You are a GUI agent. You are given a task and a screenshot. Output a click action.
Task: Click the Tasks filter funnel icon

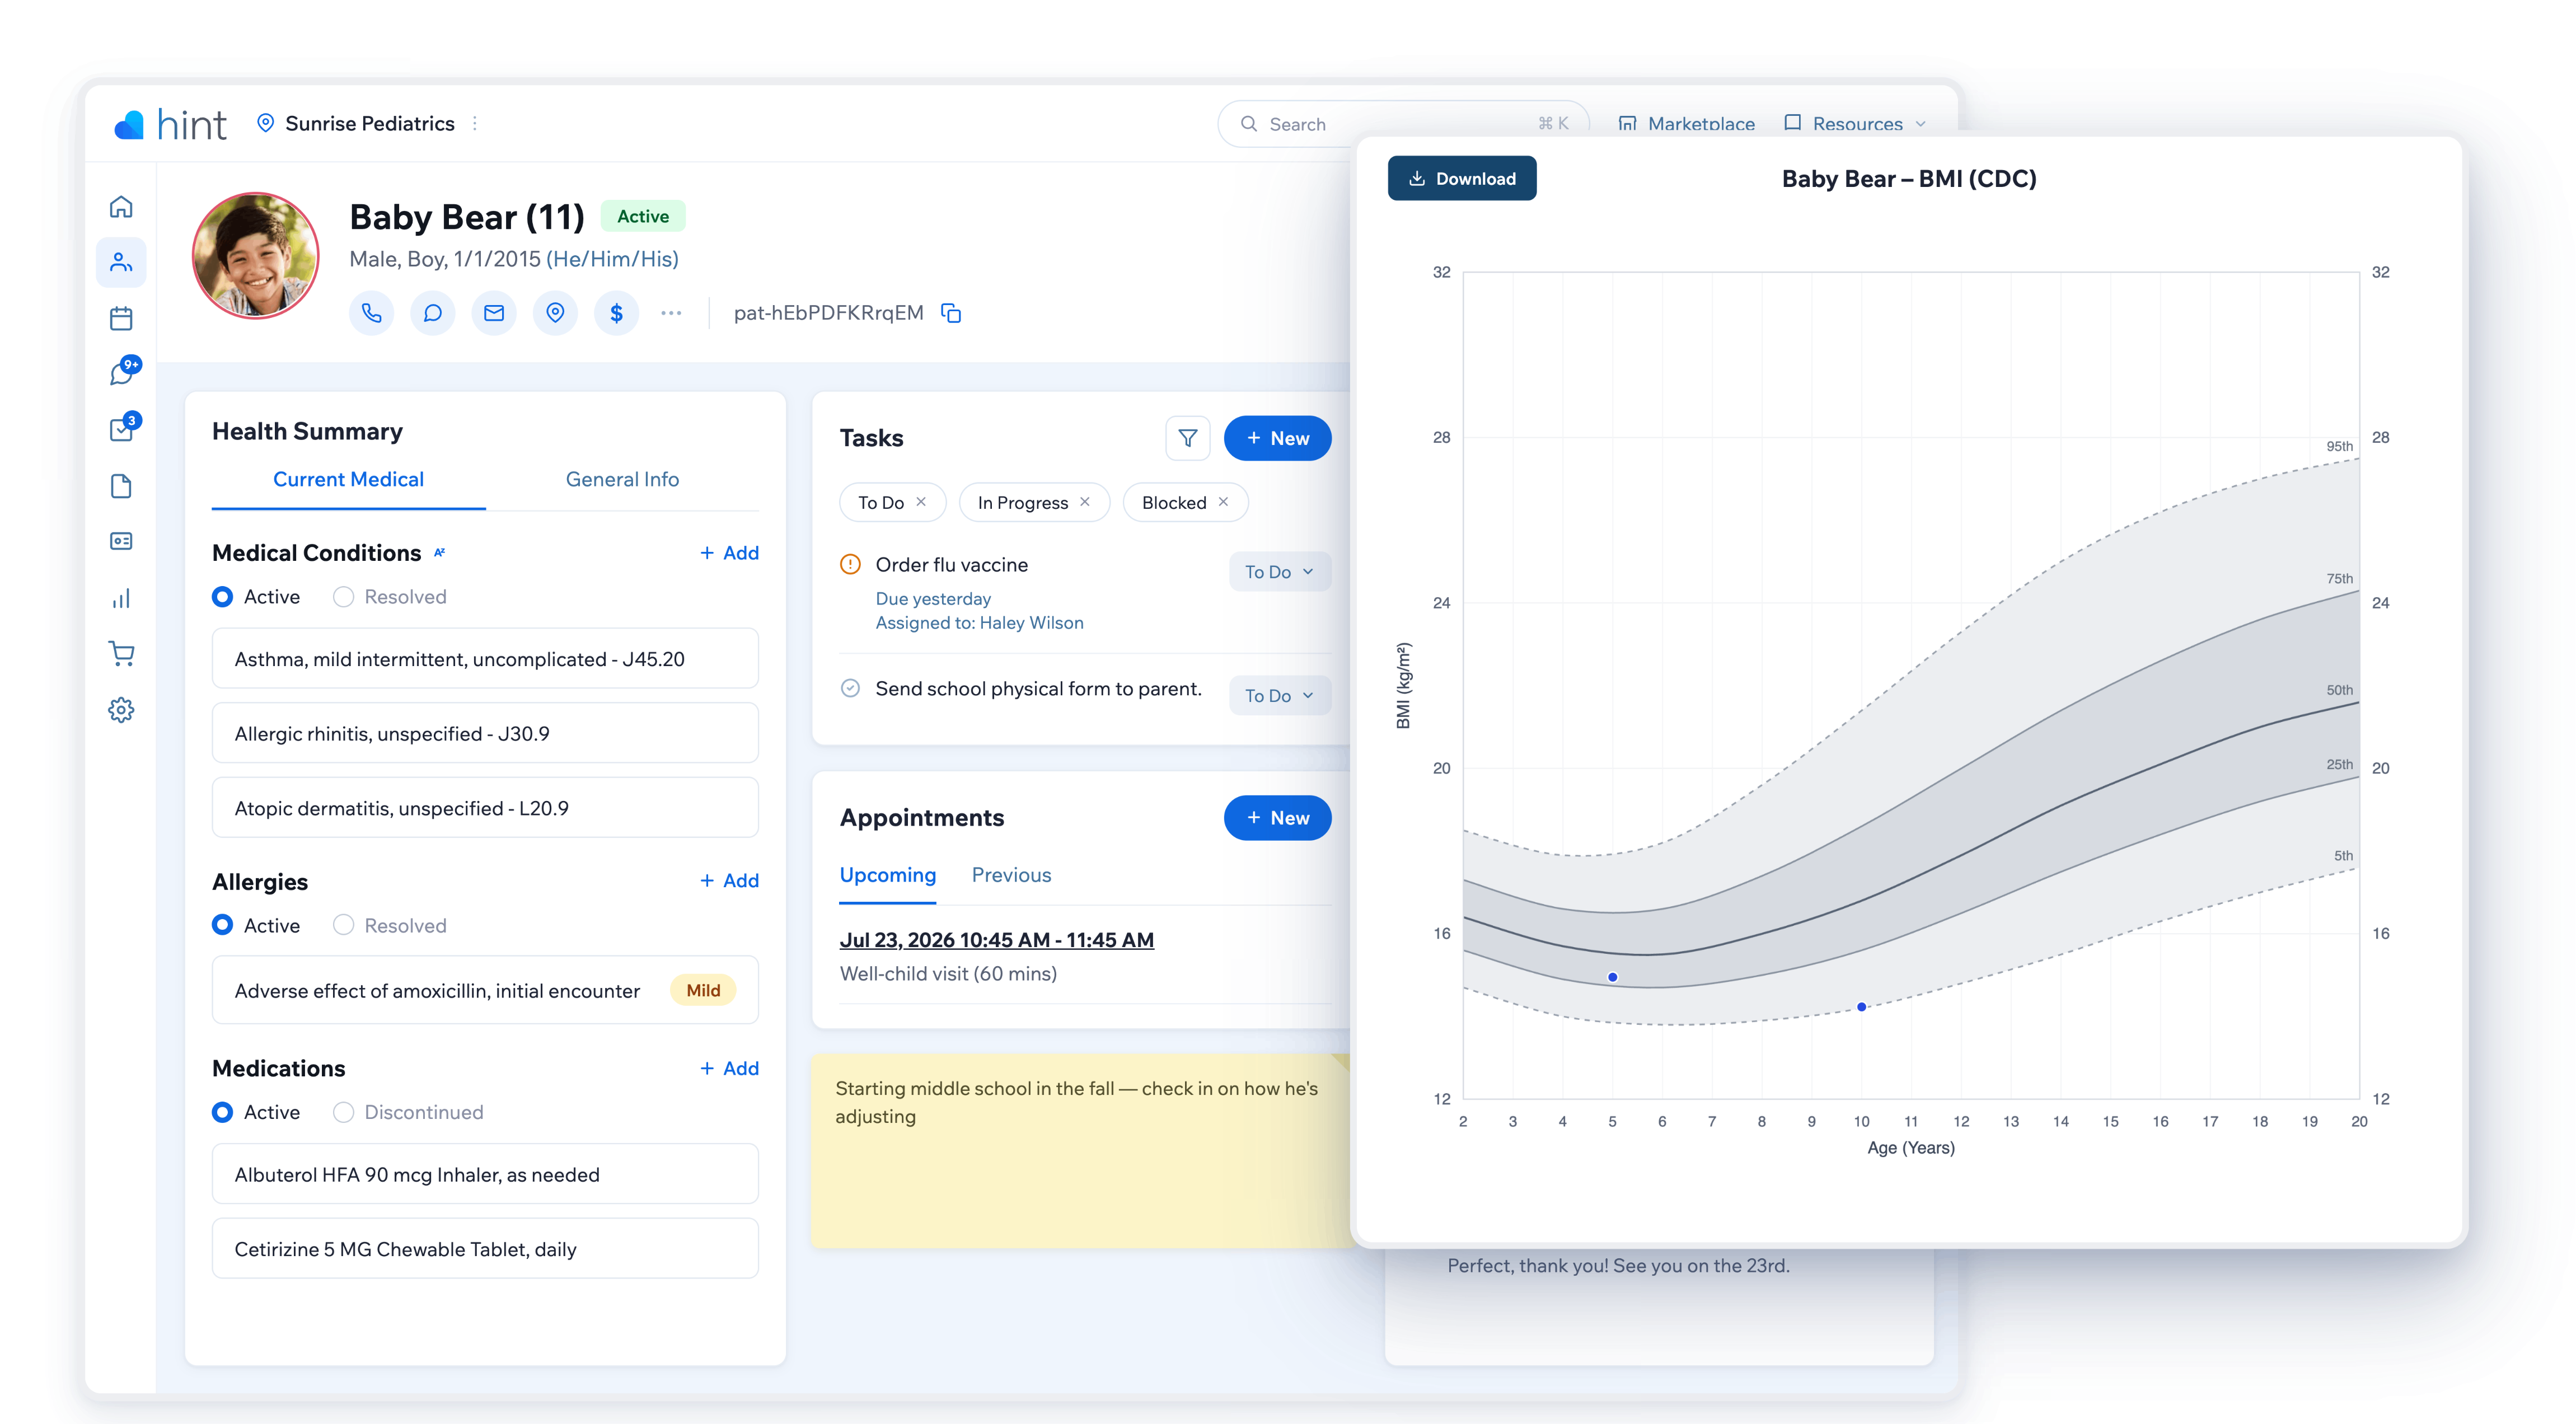pos(1187,438)
